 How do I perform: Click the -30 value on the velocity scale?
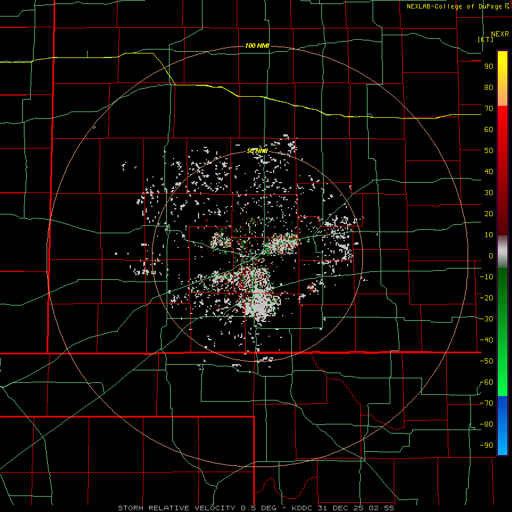[486, 319]
